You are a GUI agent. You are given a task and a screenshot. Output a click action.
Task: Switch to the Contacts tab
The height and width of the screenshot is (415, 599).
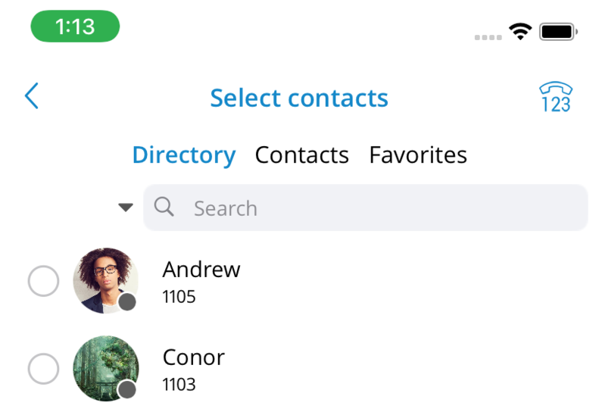[x=302, y=155]
